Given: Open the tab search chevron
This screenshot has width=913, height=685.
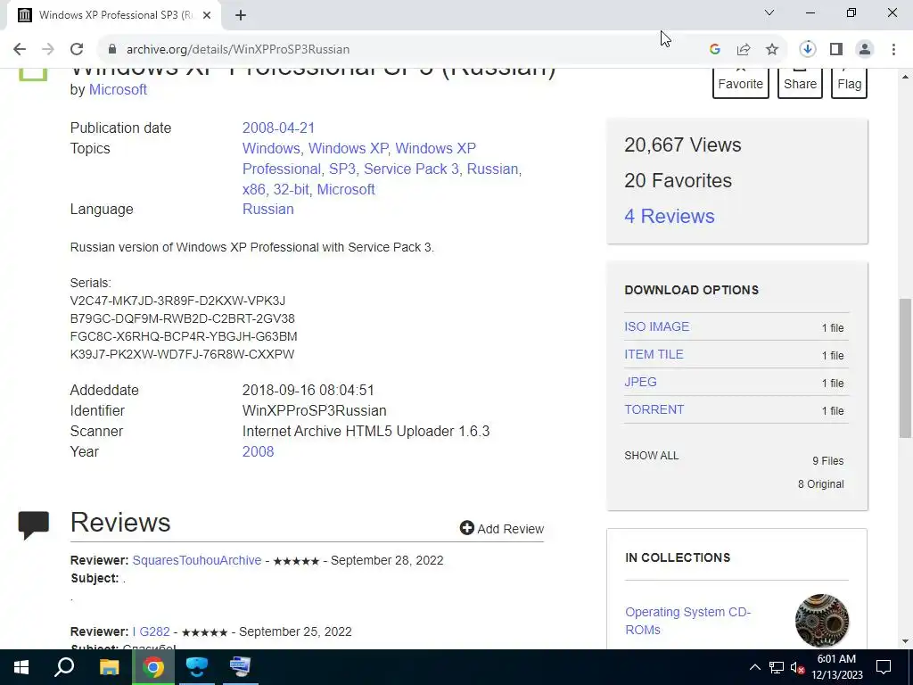Looking at the screenshot, I should pyautogui.click(x=769, y=12).
